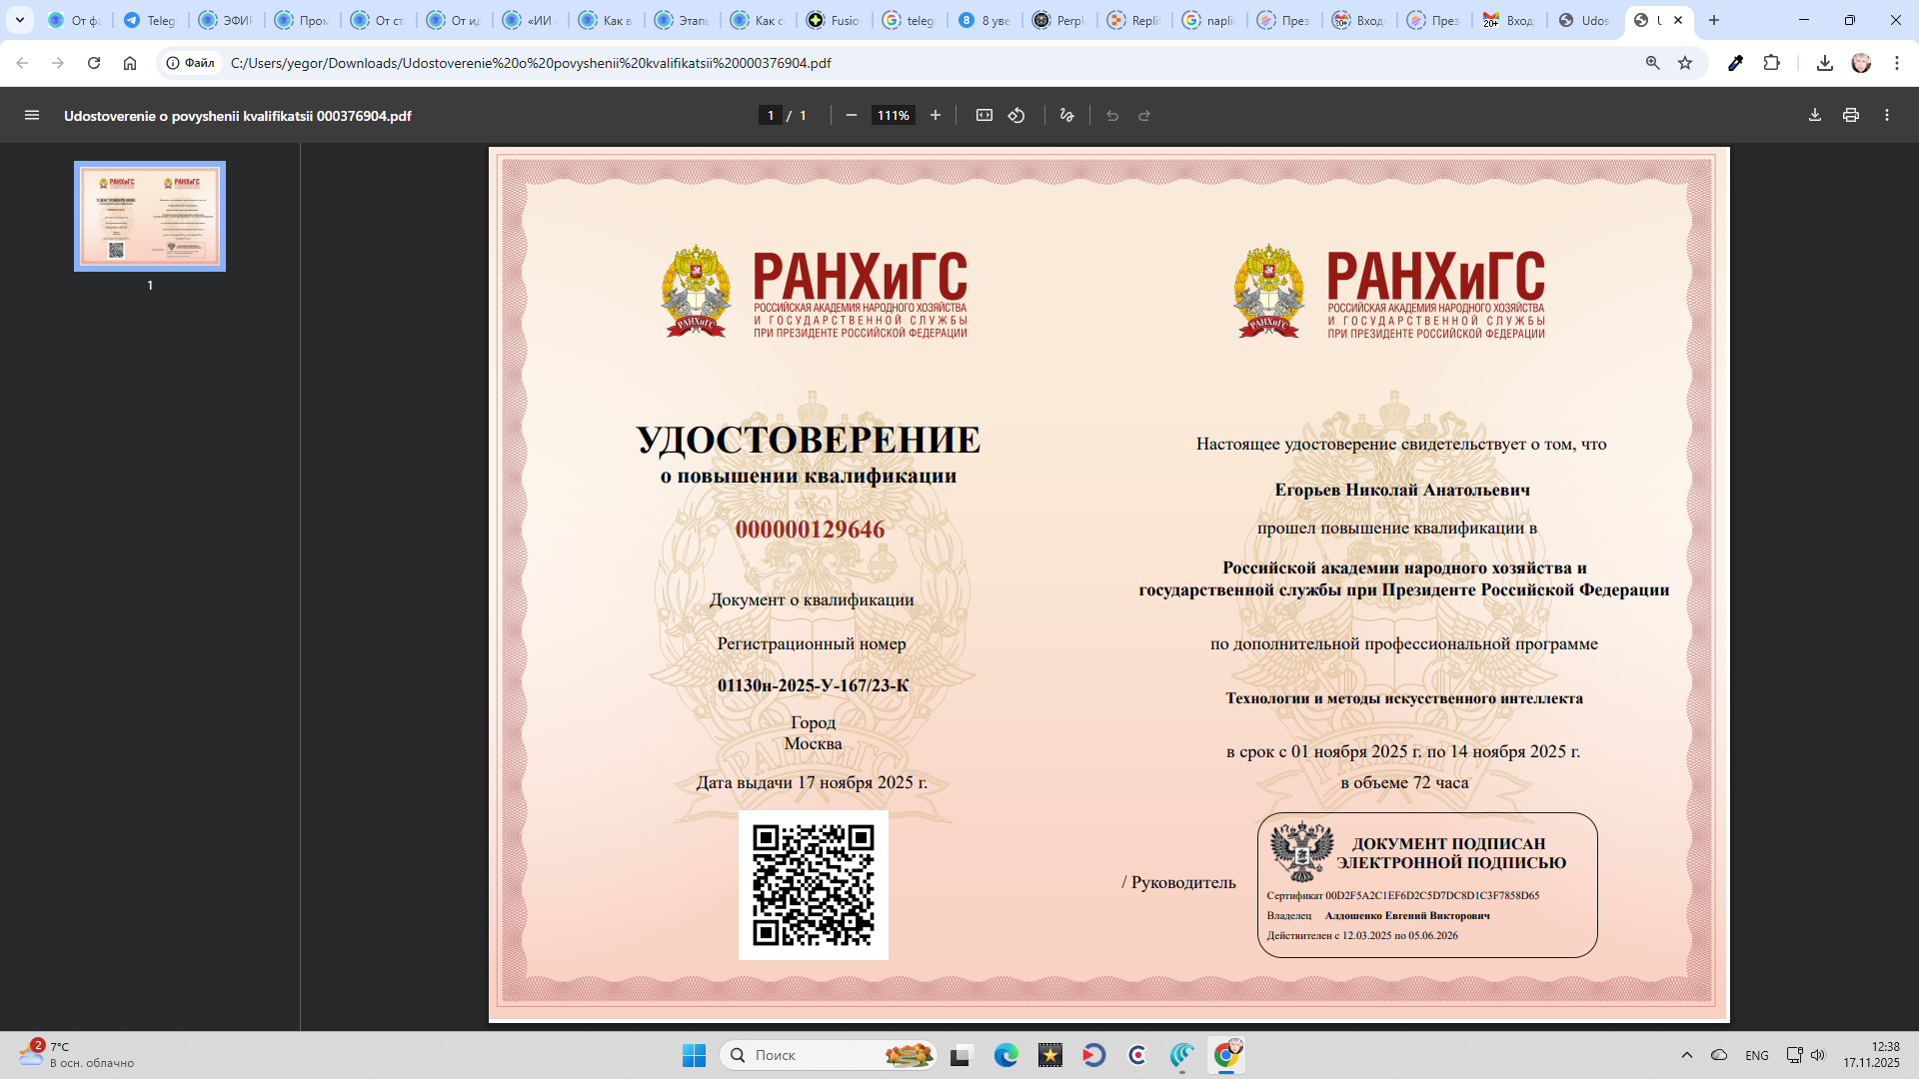Open the browser home page
This screenshot has width=1919, height=1079.
[x=130, y=63]
